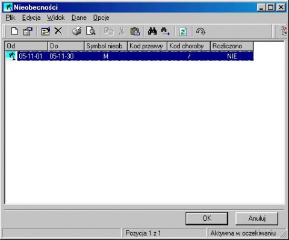Select the 05-11-01 absence row
The height and width of the screenshot is (240, 289).
coord(129,56)
